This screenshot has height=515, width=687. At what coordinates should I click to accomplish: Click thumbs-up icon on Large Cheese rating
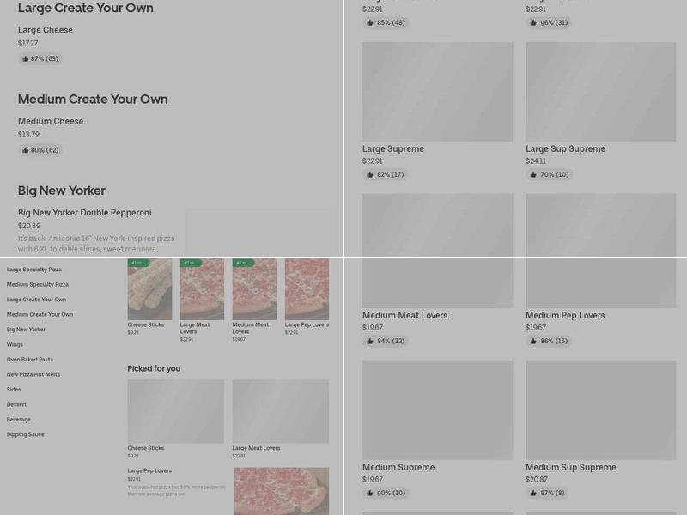[26, 59]
